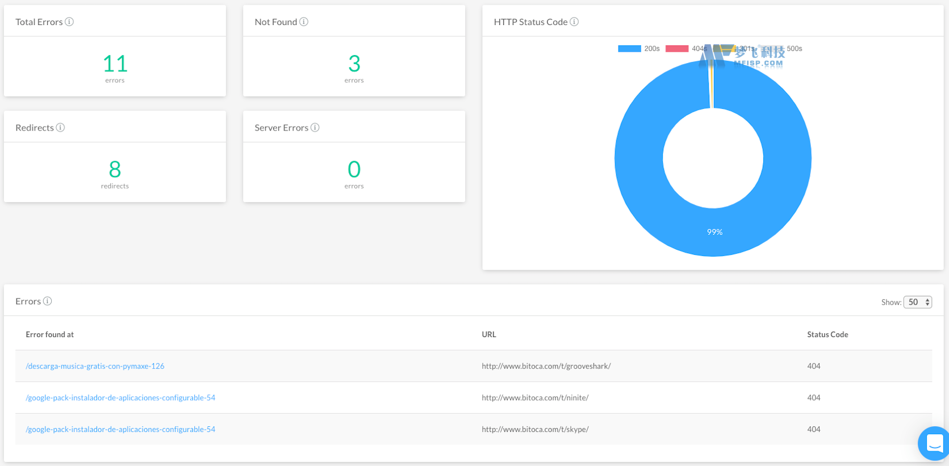Image resolution: width=949 pixels, height=466 pixels.
Task: Click the Total Errors count of 11
Action: click(x=115, y=64)
